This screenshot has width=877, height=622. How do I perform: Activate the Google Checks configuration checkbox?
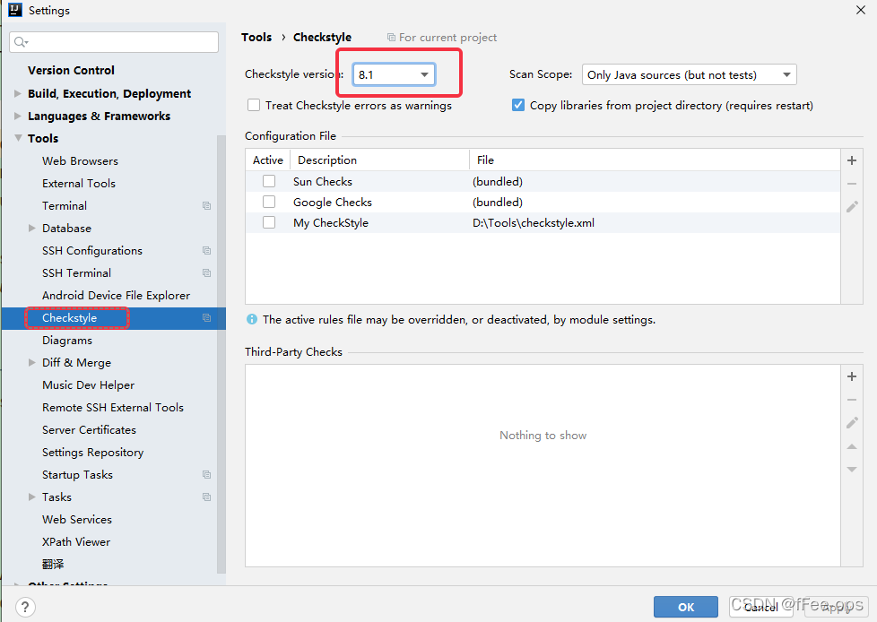(x=269, y=202)
